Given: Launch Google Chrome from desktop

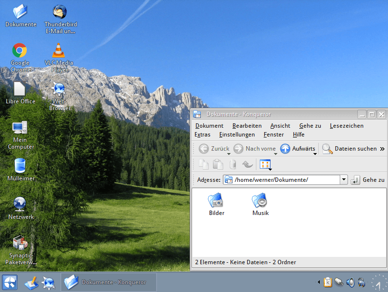Looking at the screenshot, I should pyautogui.click(x=20, y=51).
